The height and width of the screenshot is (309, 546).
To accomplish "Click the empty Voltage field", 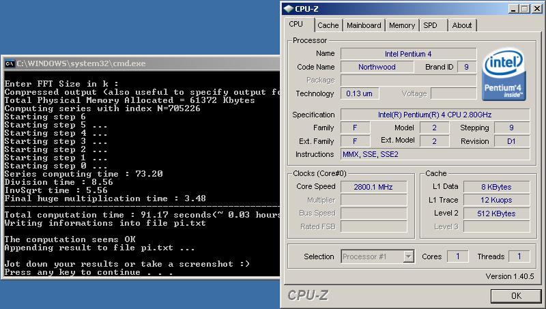I will click(453, 93).
